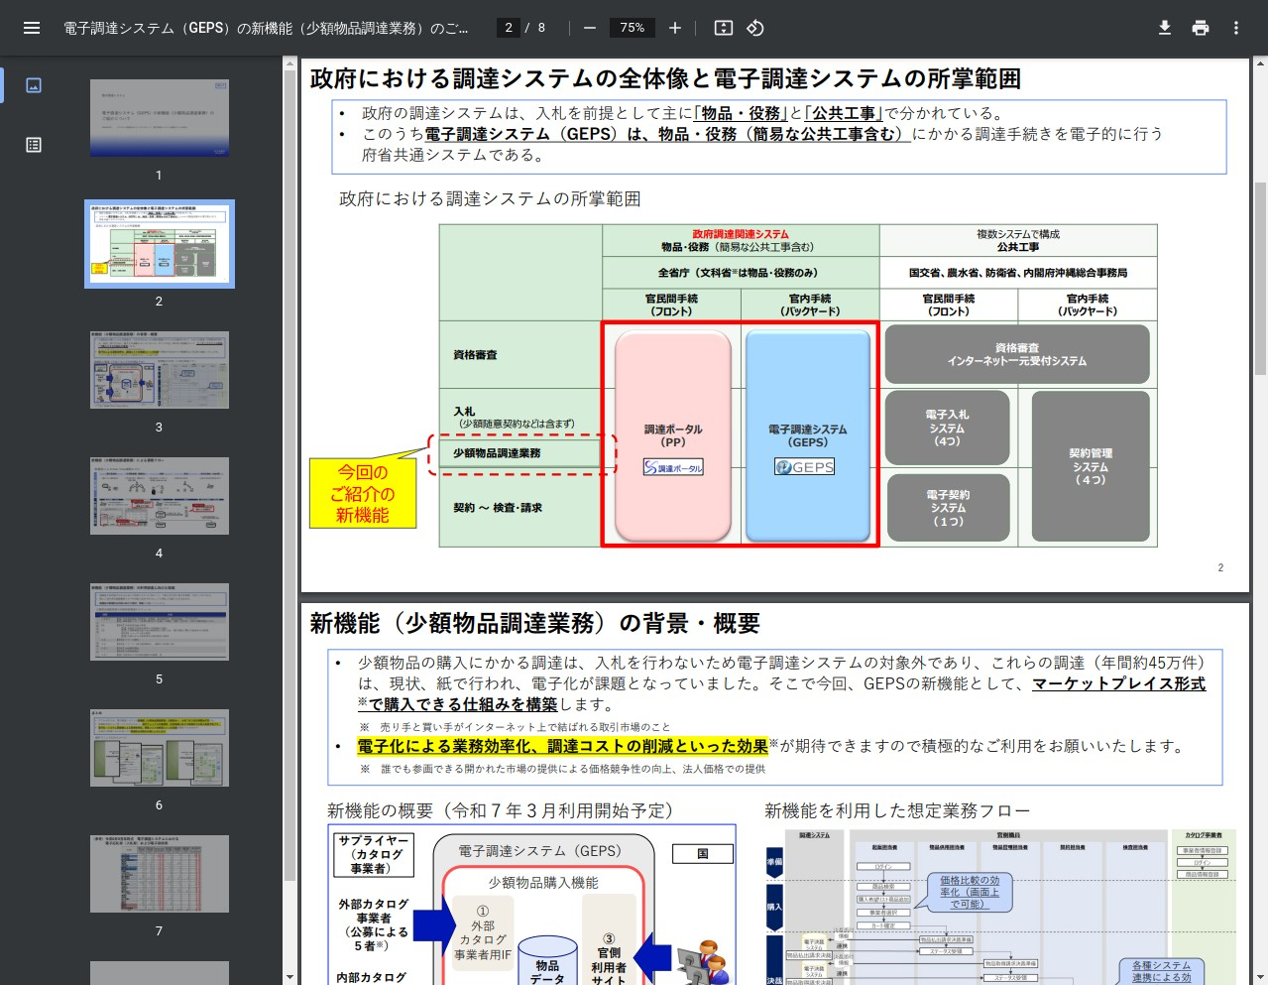
Task: Click 新機能（少額物品調達業務）の背景・概要 heading
Action: click(534, 623)
